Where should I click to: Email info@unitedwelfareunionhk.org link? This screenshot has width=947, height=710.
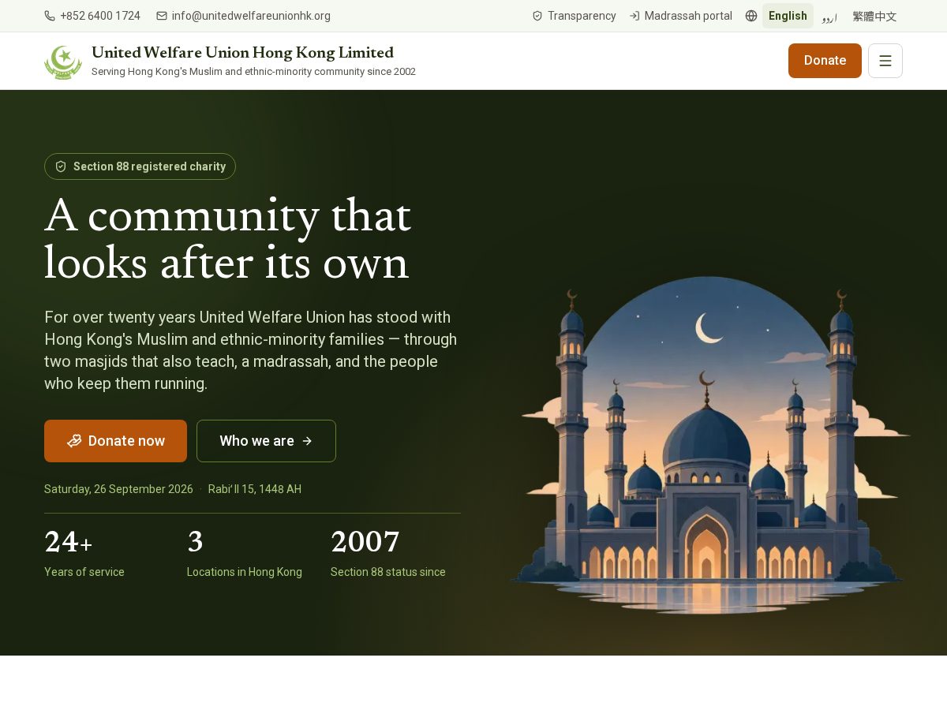coord(243,16)
